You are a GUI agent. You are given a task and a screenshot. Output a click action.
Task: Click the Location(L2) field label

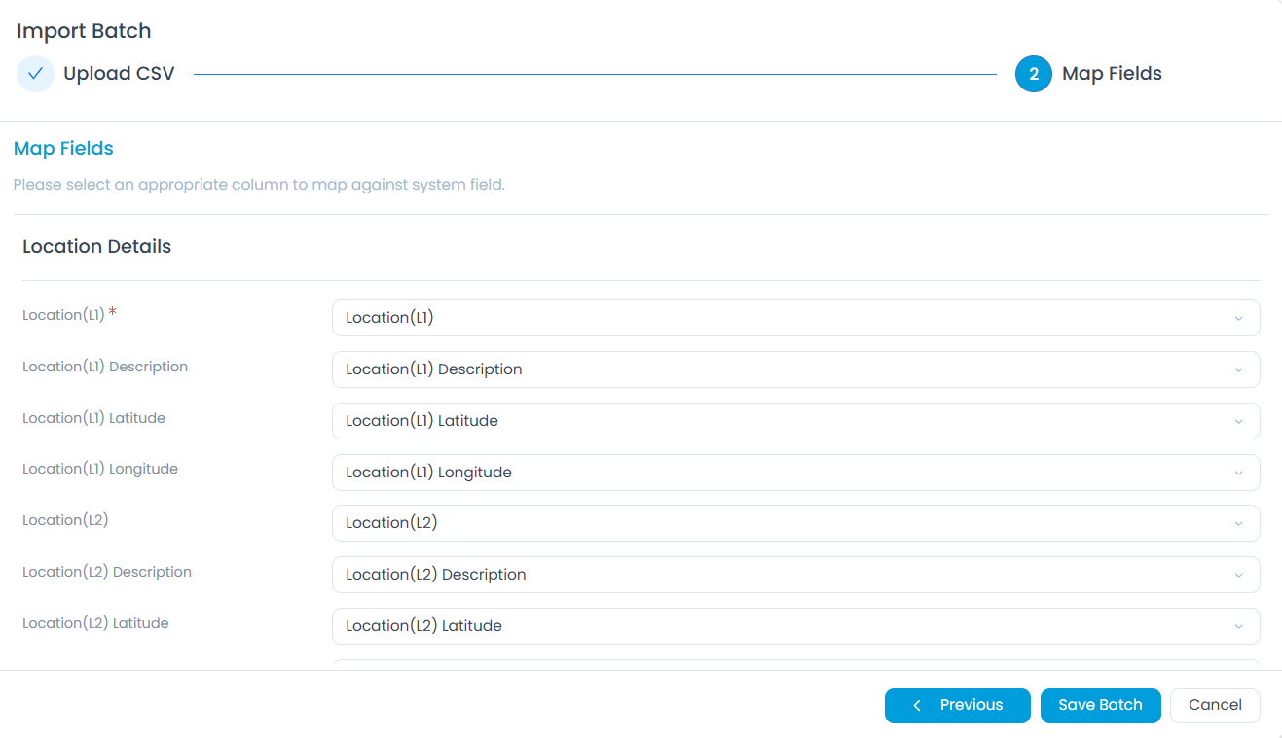[x=65, y=520]
